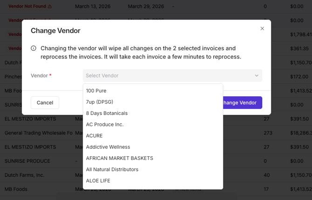
Task: Click the Vendor Not Found warning triangle icon
Action: pos(50,7)
